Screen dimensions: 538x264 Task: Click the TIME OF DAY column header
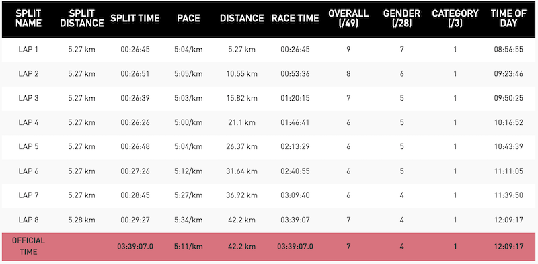pos(508,19)
